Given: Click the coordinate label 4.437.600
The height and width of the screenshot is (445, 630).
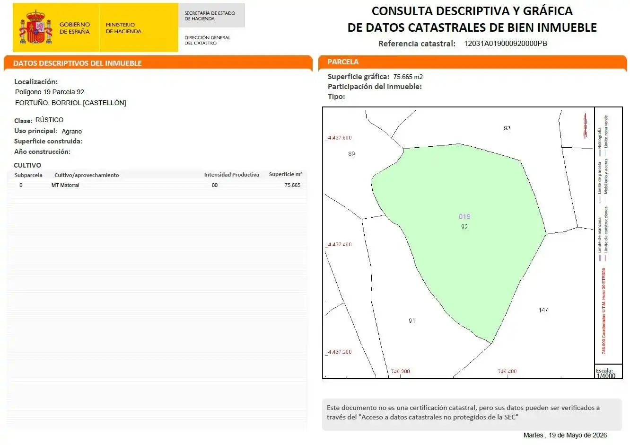Looking at the screenshot, I should (x=340, y=138).
